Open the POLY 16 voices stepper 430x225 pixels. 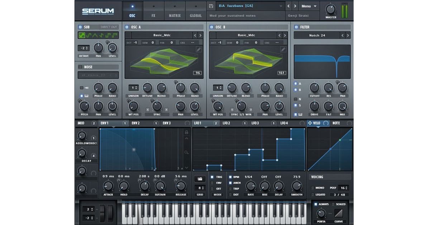tap(344, 188)
